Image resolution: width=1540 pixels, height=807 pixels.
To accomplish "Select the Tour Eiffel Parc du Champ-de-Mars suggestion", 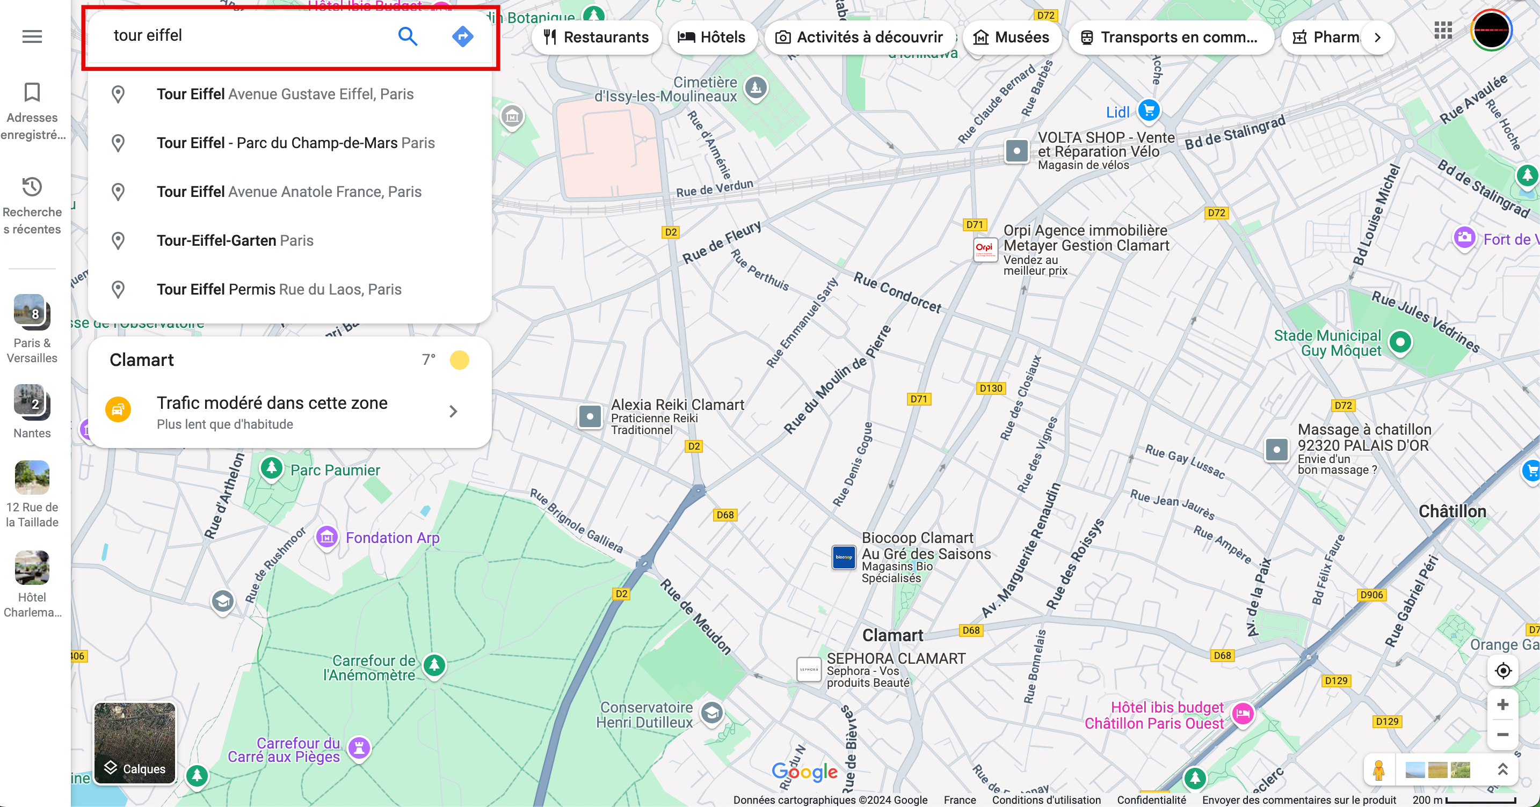I will tap(295, 143).
